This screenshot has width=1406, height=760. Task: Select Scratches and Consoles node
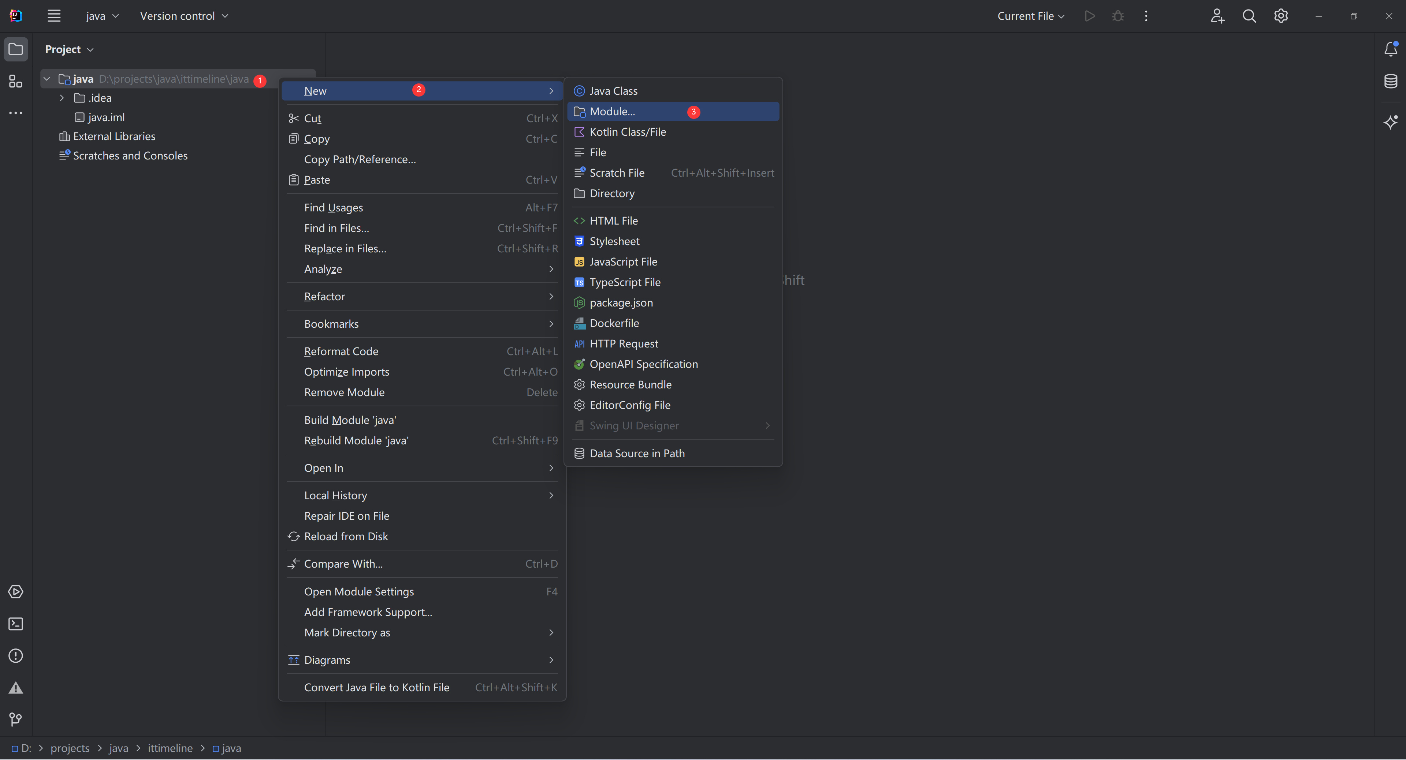pyautogui.click(x=123, y=155)
